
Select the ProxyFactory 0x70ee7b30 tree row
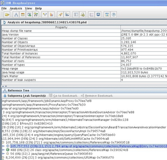(44, 105)
